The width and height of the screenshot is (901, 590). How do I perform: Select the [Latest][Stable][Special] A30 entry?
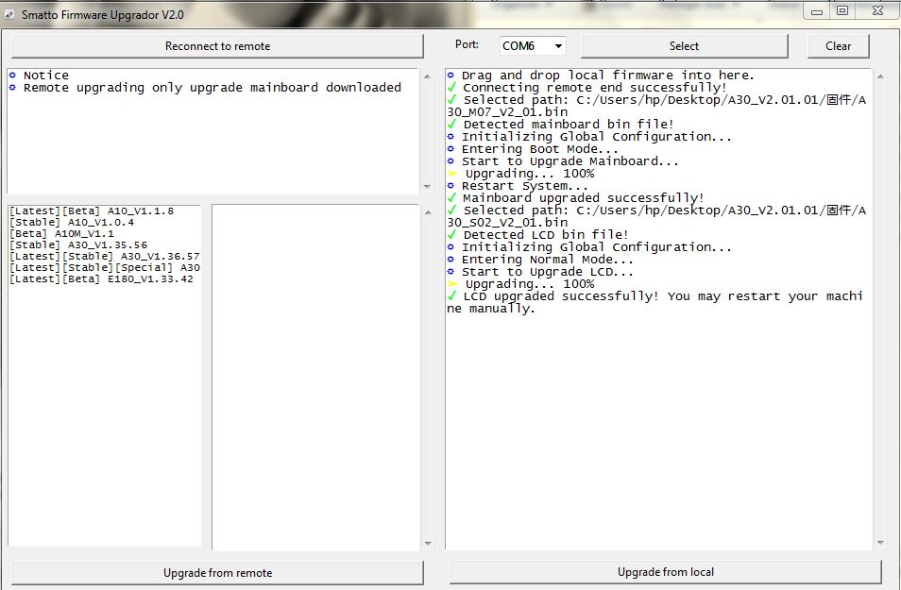tap(105, 268)
